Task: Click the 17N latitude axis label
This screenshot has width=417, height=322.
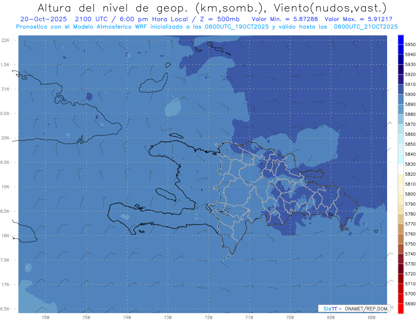Action: (6, 284)
